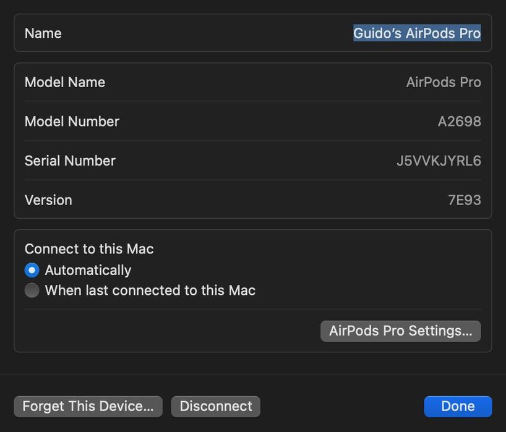Select the Automatically radio button
This screenshot has width=506, height=432.
pyautogui.click(x=32, y=270)
